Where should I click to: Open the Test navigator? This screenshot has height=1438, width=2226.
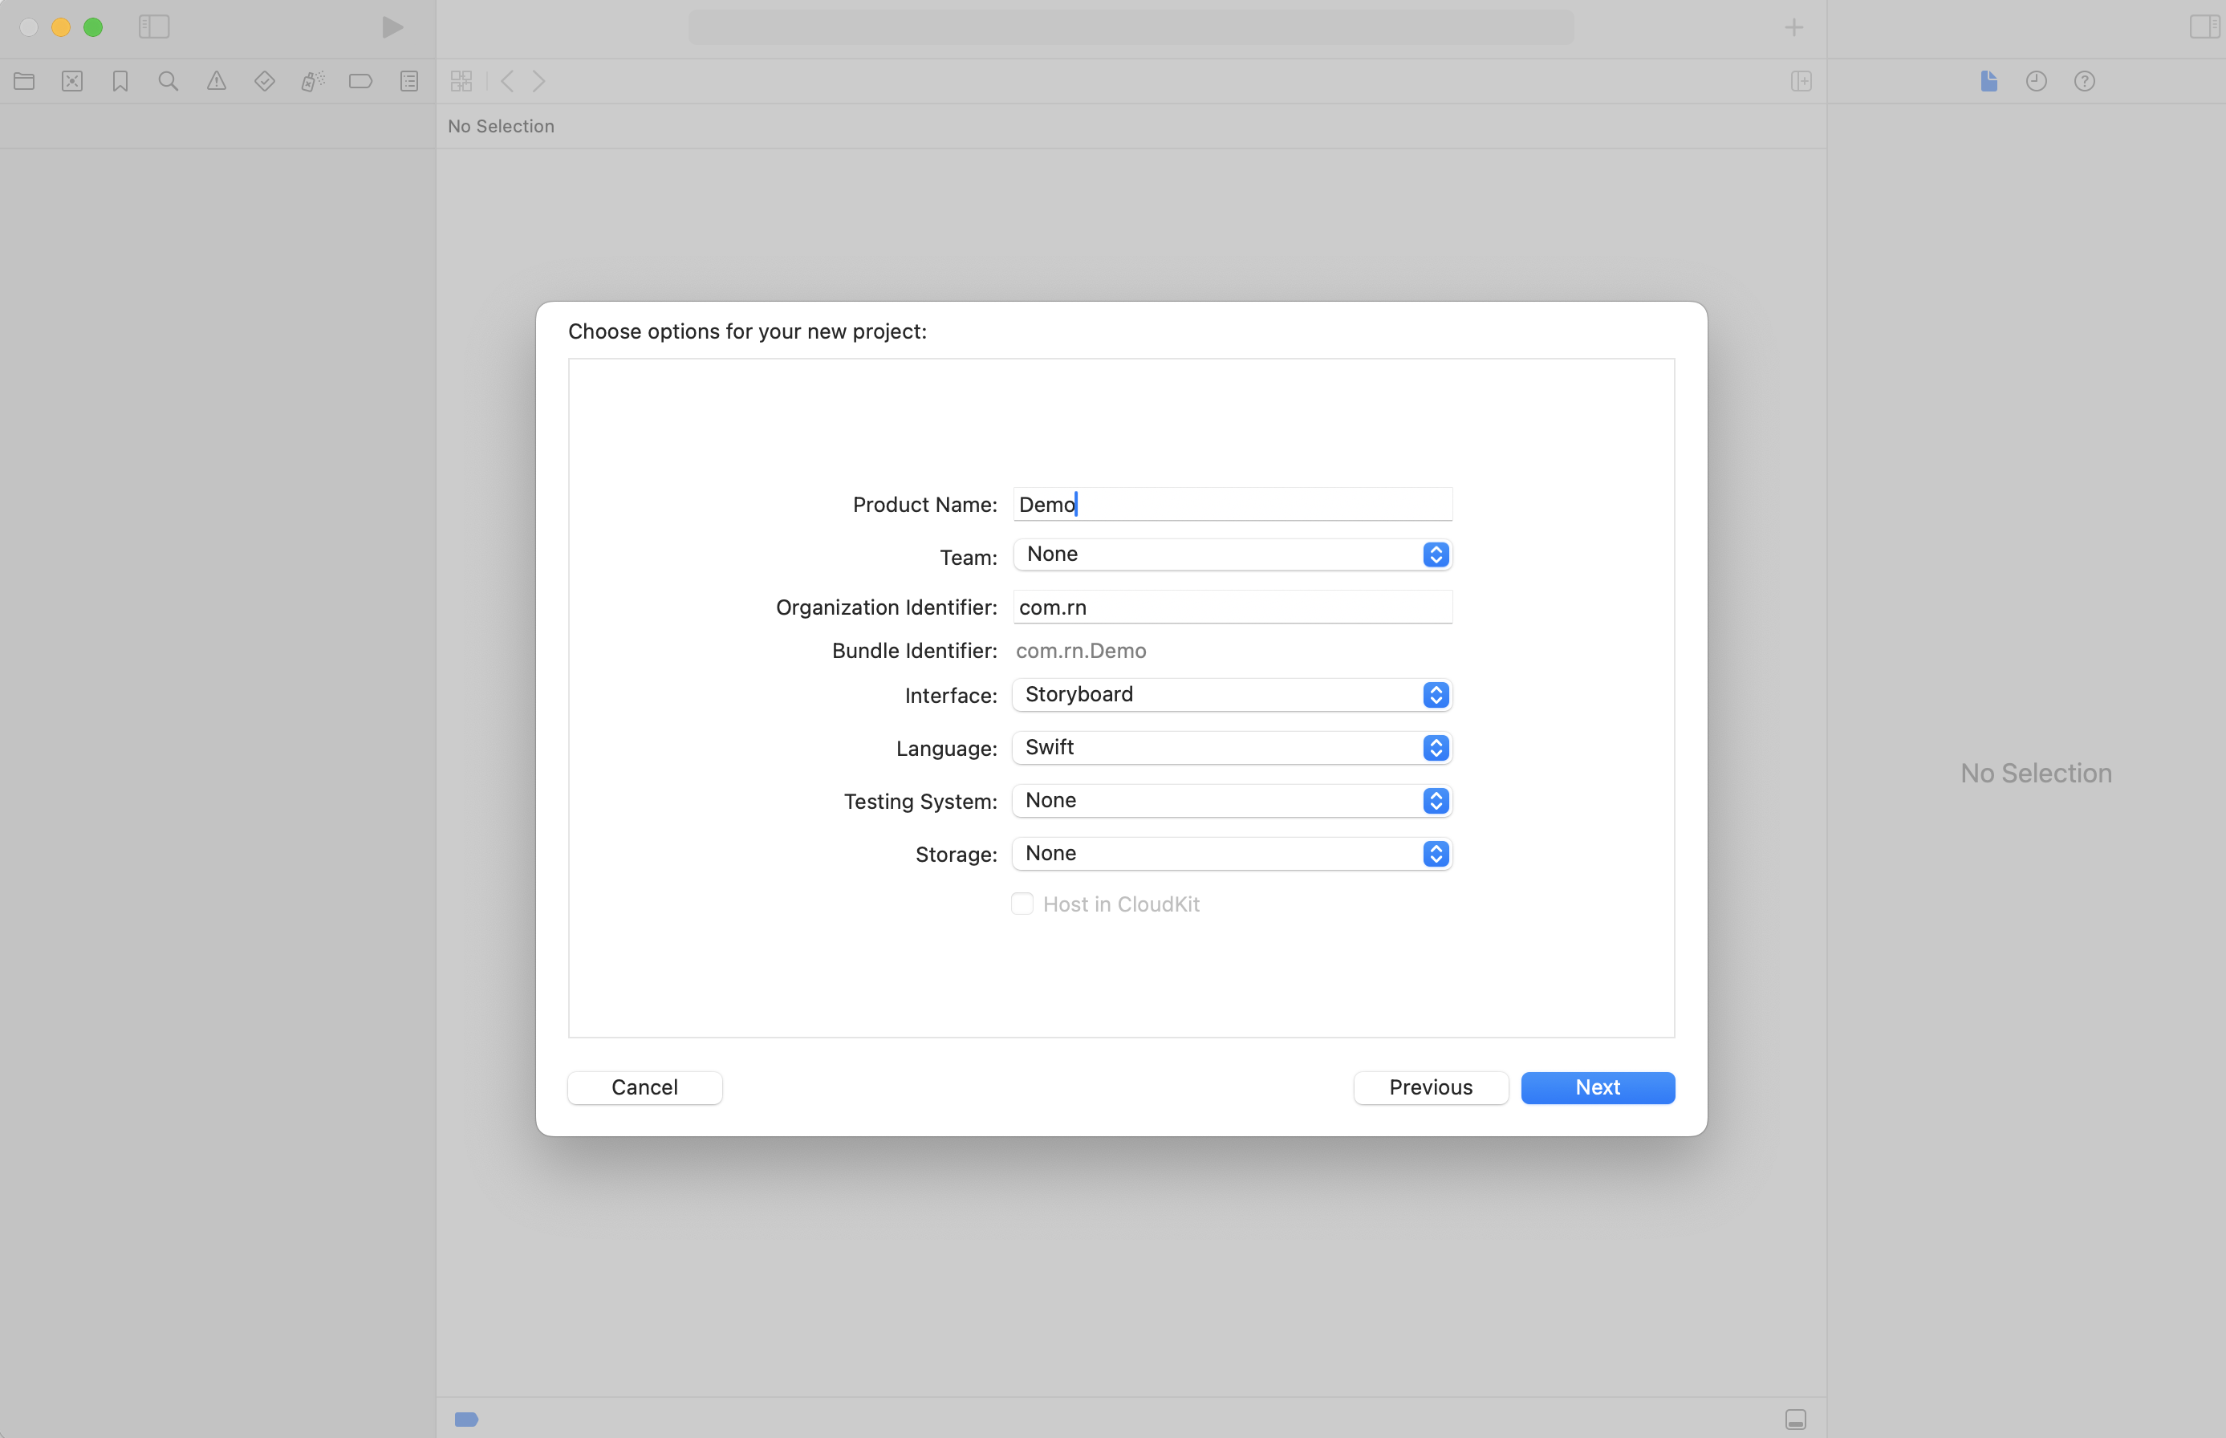[264, 81]
